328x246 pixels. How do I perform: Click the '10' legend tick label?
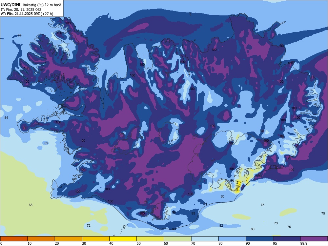point(30,243)
